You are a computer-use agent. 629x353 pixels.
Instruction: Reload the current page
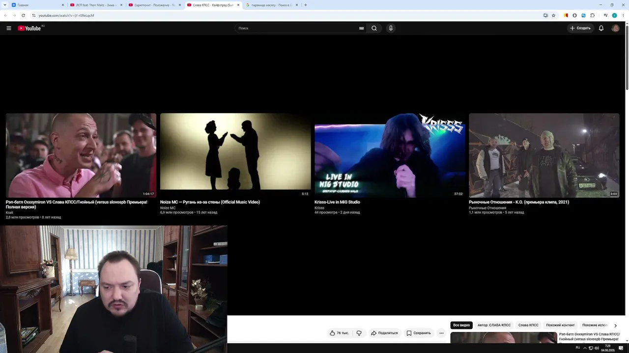[x=23, y=15]
